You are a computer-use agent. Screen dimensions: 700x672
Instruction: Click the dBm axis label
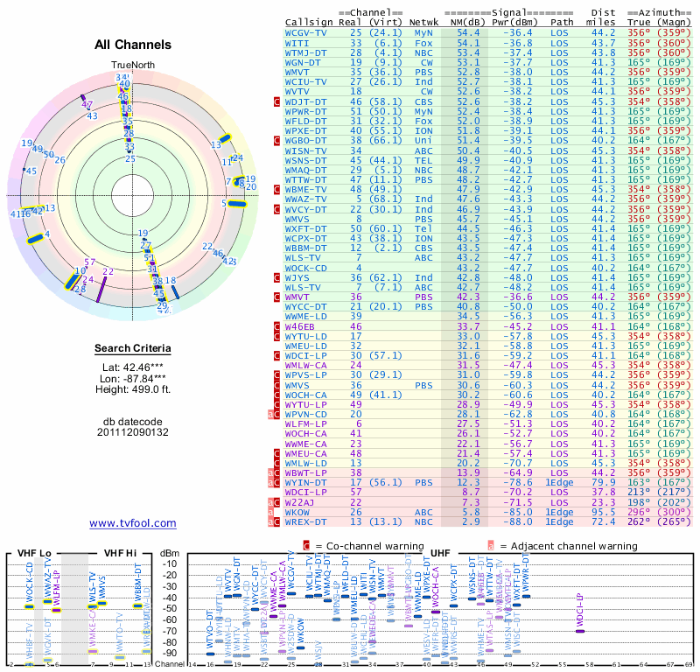170,554
